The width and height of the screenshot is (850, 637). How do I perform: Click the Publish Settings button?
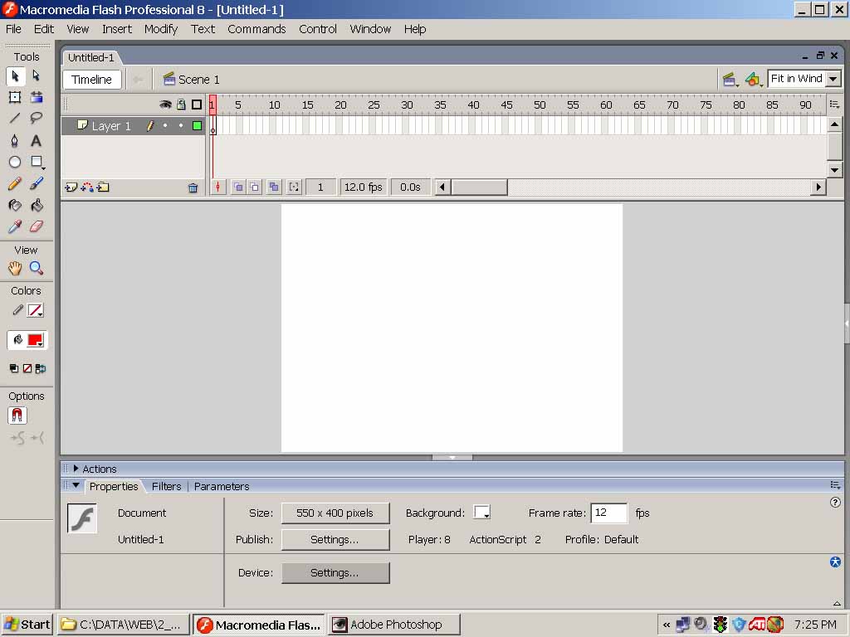click(335, 539)
